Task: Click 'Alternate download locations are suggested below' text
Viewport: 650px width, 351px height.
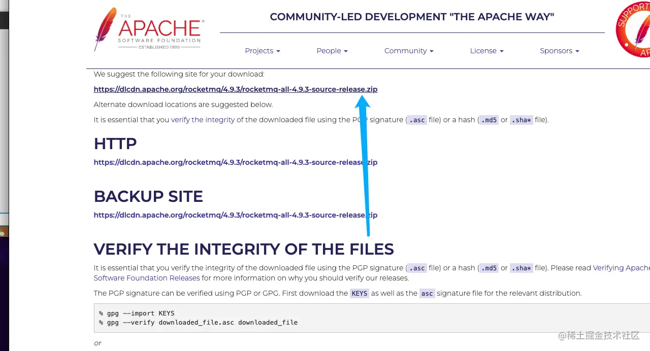Action: pyautogui.click(x=183, y=104)
